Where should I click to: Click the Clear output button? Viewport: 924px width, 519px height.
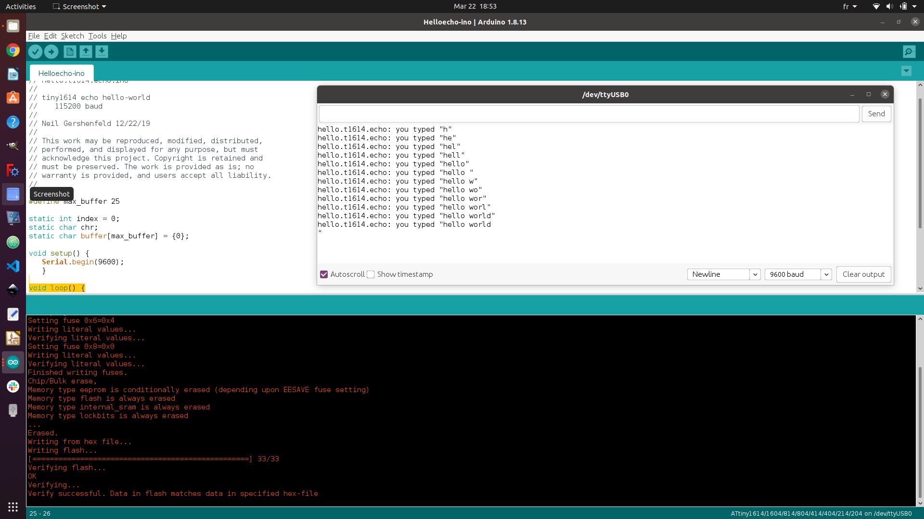tap(863, 274)
